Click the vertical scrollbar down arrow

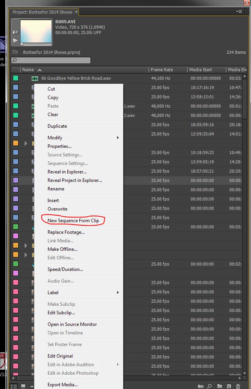tap(244, 373)
